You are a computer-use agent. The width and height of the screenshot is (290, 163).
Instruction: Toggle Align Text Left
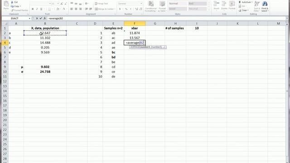point(72,9)
